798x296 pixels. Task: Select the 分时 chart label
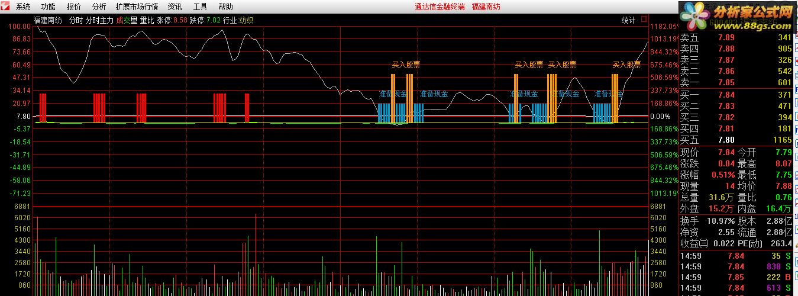pos(76,20)
